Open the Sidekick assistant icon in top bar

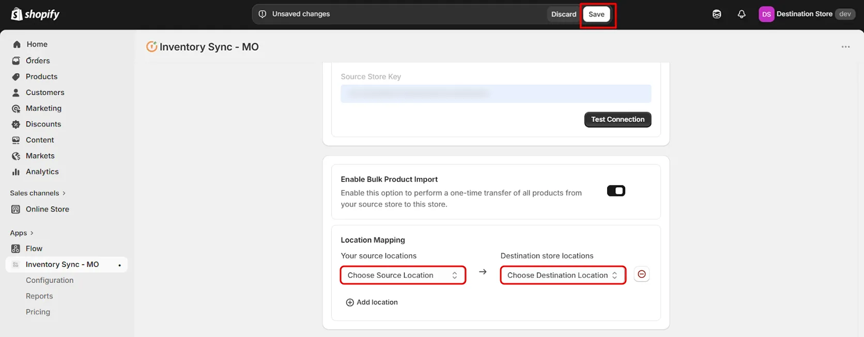click(x=717, y=14)
